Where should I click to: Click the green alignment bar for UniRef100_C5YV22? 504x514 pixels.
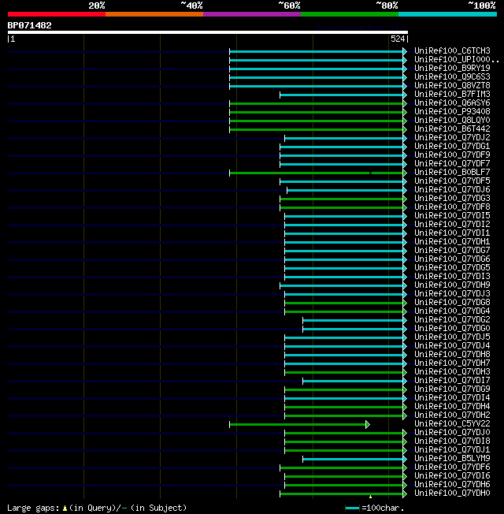pos(298,424)
